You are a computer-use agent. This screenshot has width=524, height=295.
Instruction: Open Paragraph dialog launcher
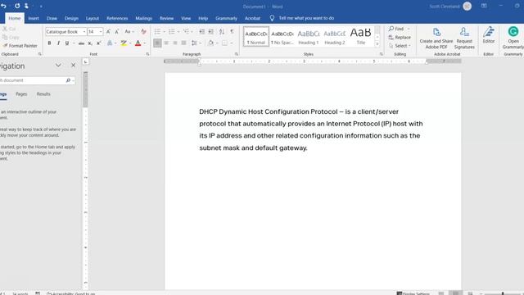pos(237,54)
